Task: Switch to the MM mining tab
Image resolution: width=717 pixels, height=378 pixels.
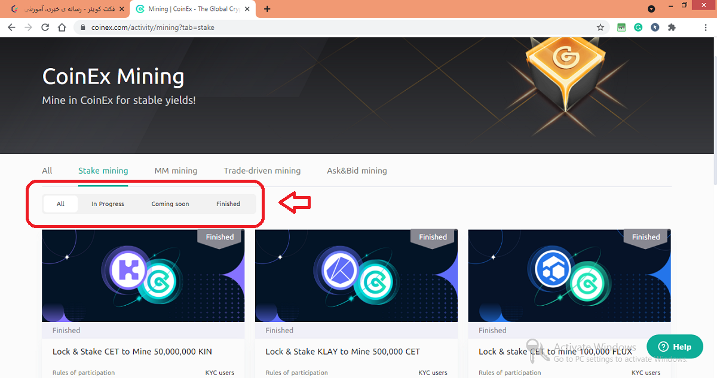Action: tap(176, 171)
